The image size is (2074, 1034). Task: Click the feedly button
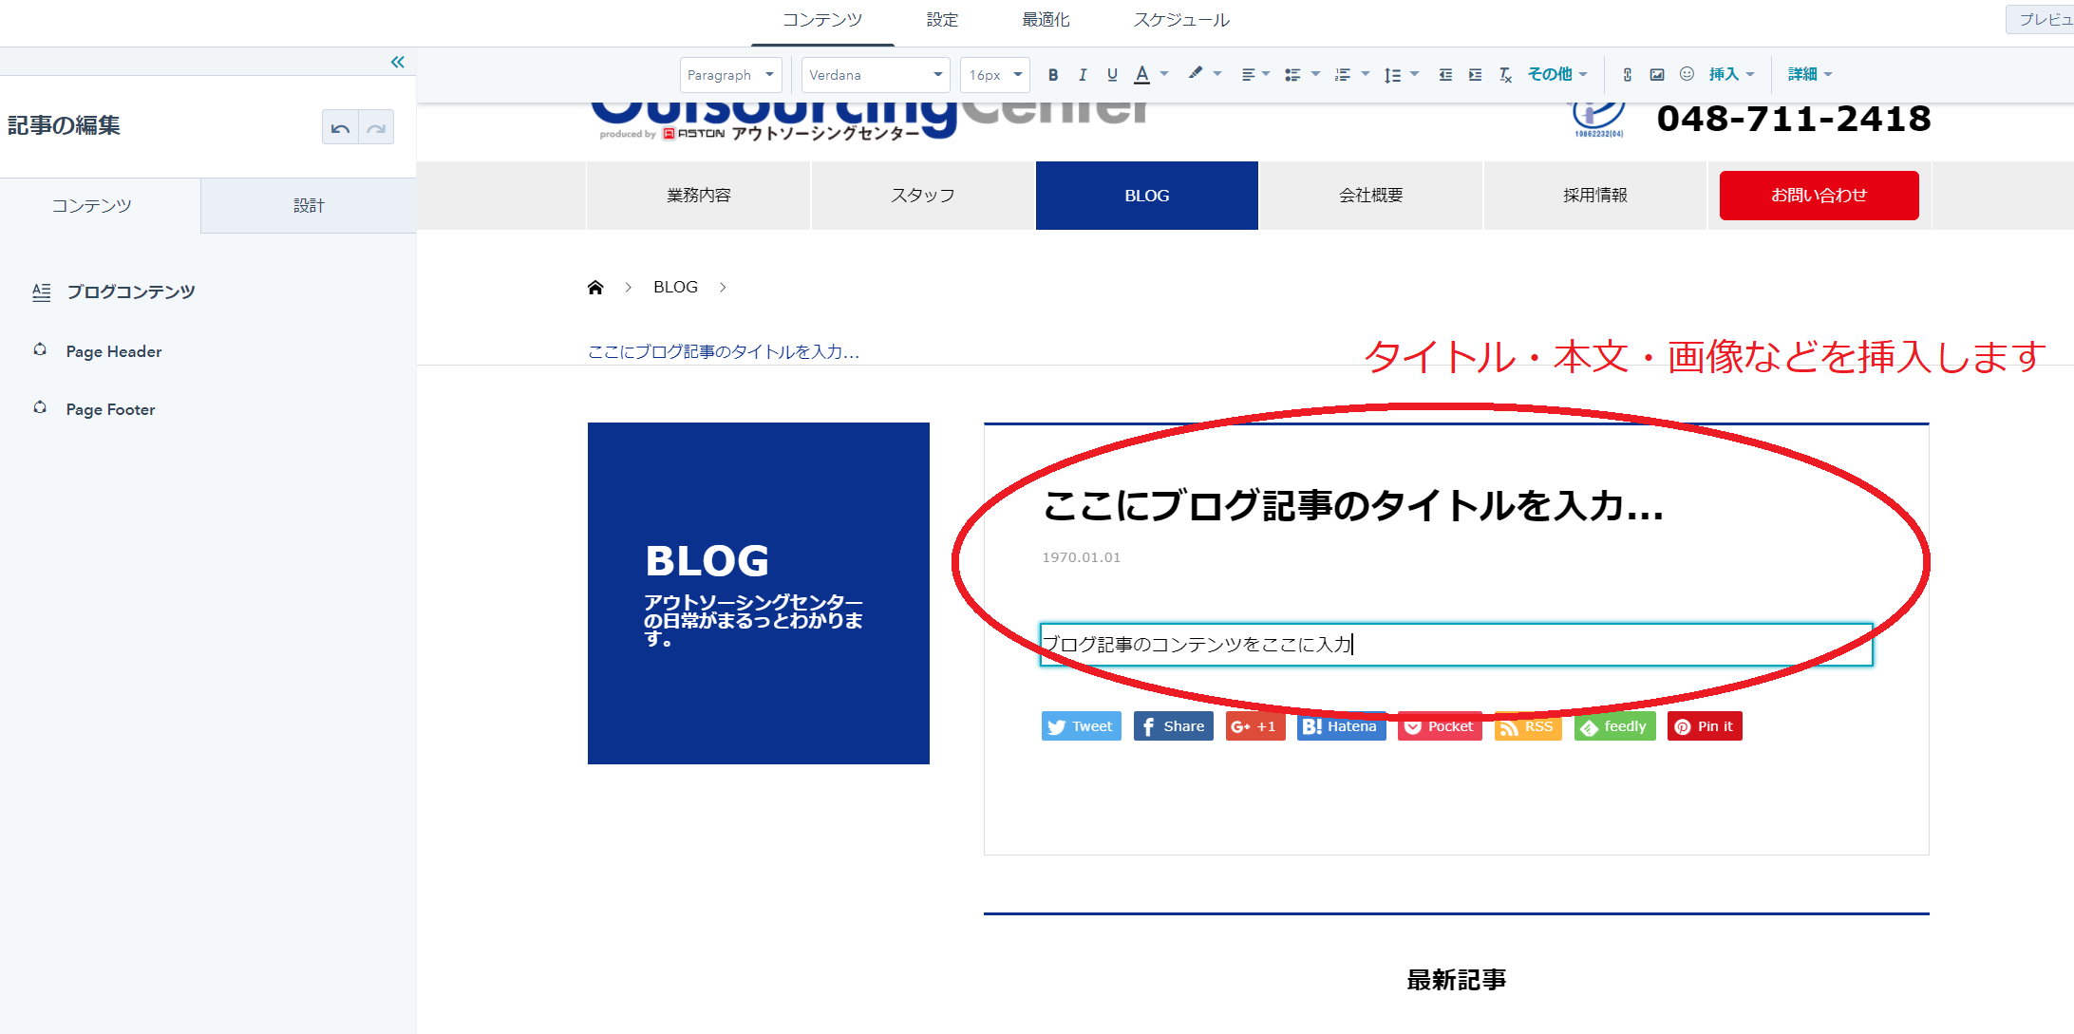[x=1614, y=726]
